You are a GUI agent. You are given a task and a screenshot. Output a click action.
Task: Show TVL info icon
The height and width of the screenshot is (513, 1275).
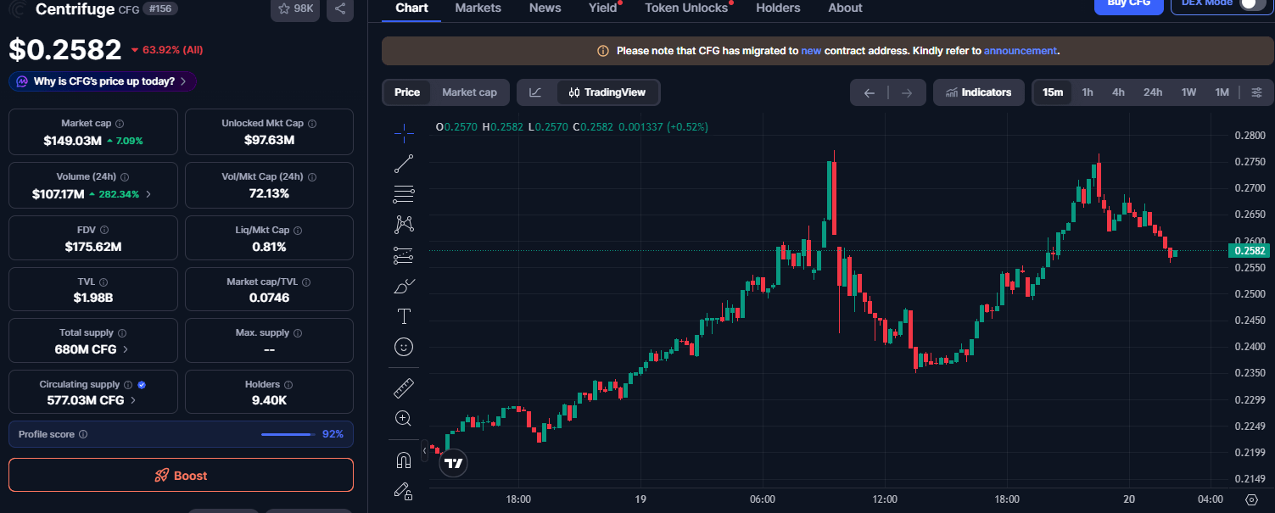point(103,282)
